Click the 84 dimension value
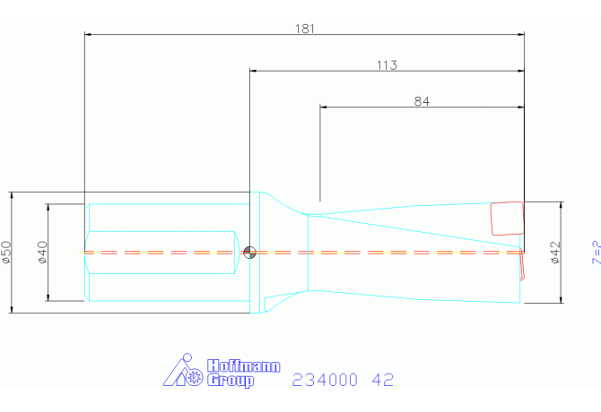The width and height of the screenshot is (601, 412). tap(422, 101)
